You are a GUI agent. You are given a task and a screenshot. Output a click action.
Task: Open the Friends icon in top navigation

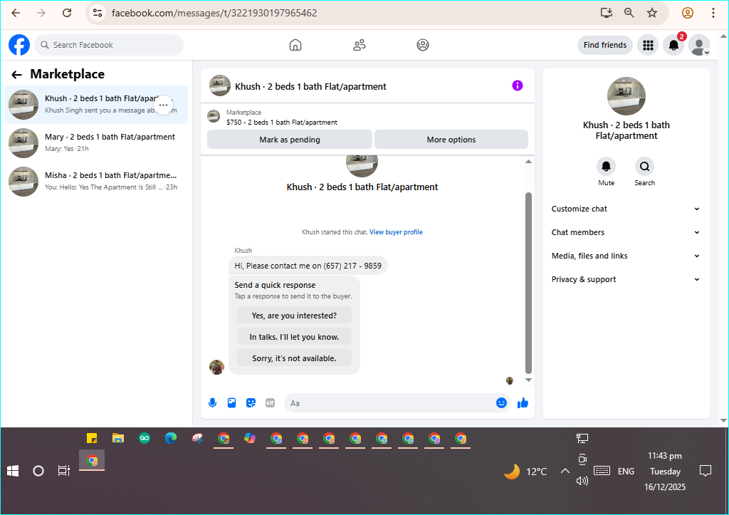[360, 45]
